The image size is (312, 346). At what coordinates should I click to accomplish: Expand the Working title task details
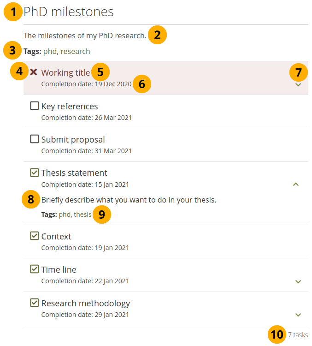click(298, 84)
